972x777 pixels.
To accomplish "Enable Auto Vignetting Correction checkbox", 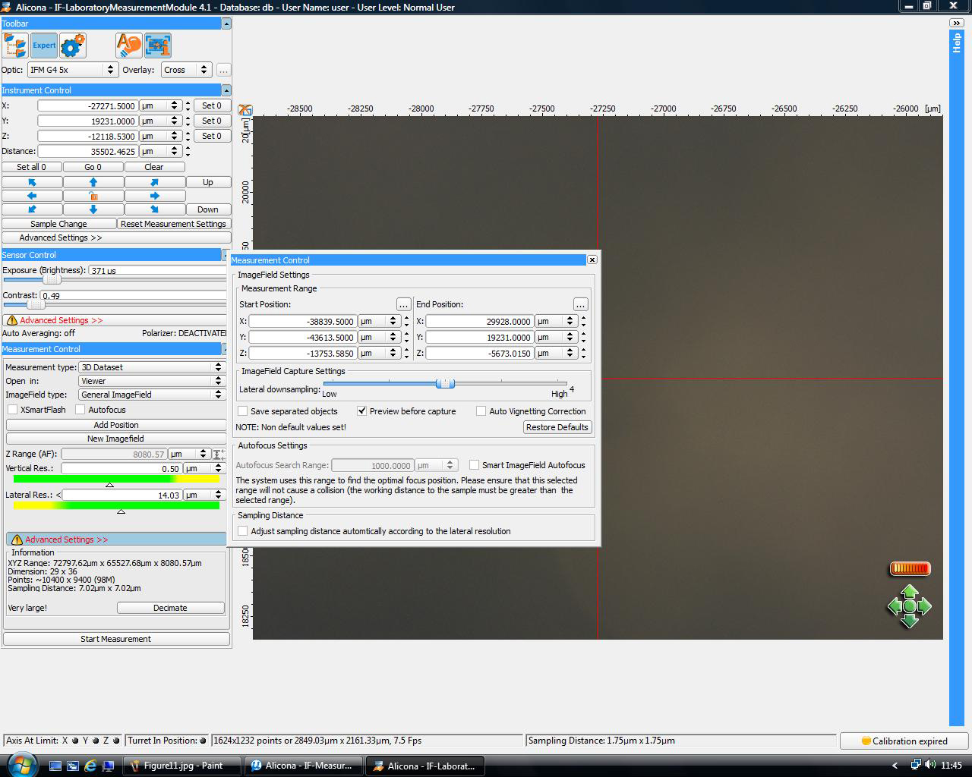I will [x=481, y=411].
